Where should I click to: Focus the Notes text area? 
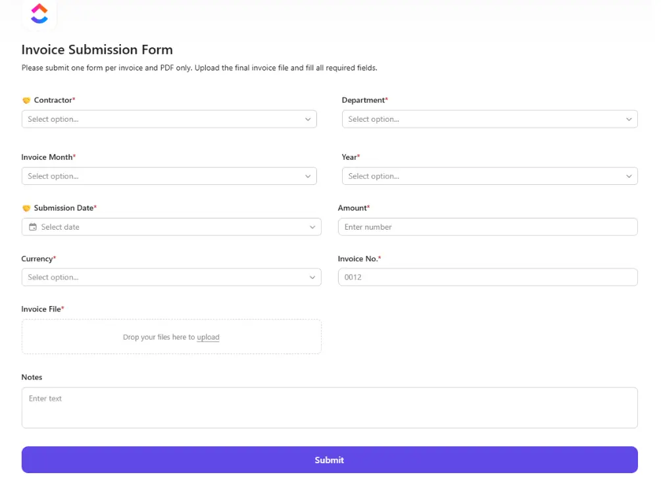[330, 408]
